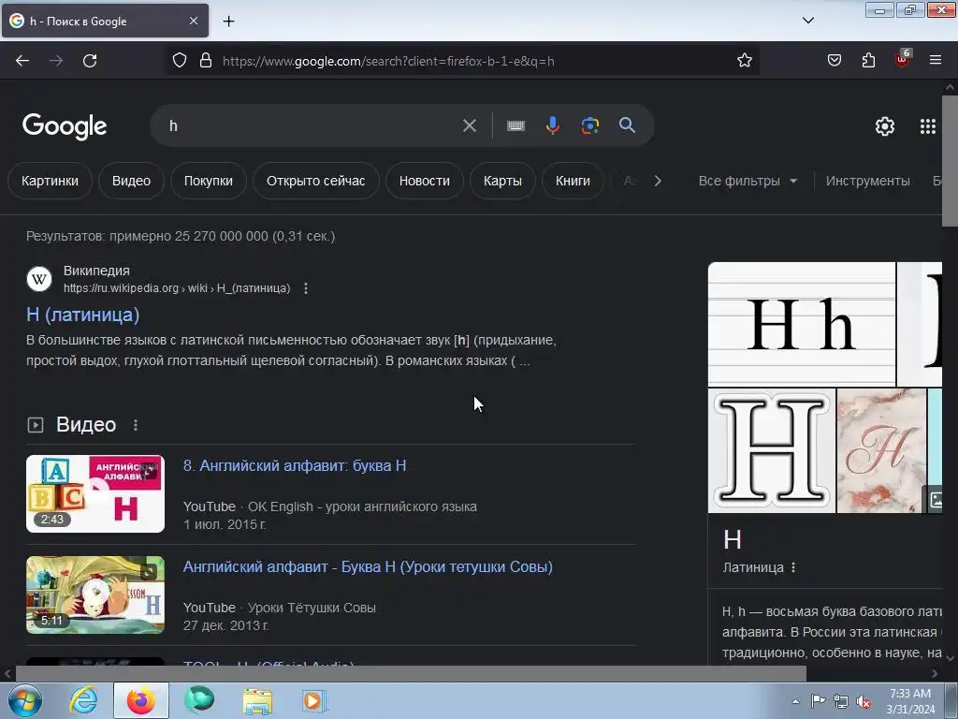Switch to the Книги filter
Image resolution: width=958 pixels, height=719 pixels.
tap(573, 181)
